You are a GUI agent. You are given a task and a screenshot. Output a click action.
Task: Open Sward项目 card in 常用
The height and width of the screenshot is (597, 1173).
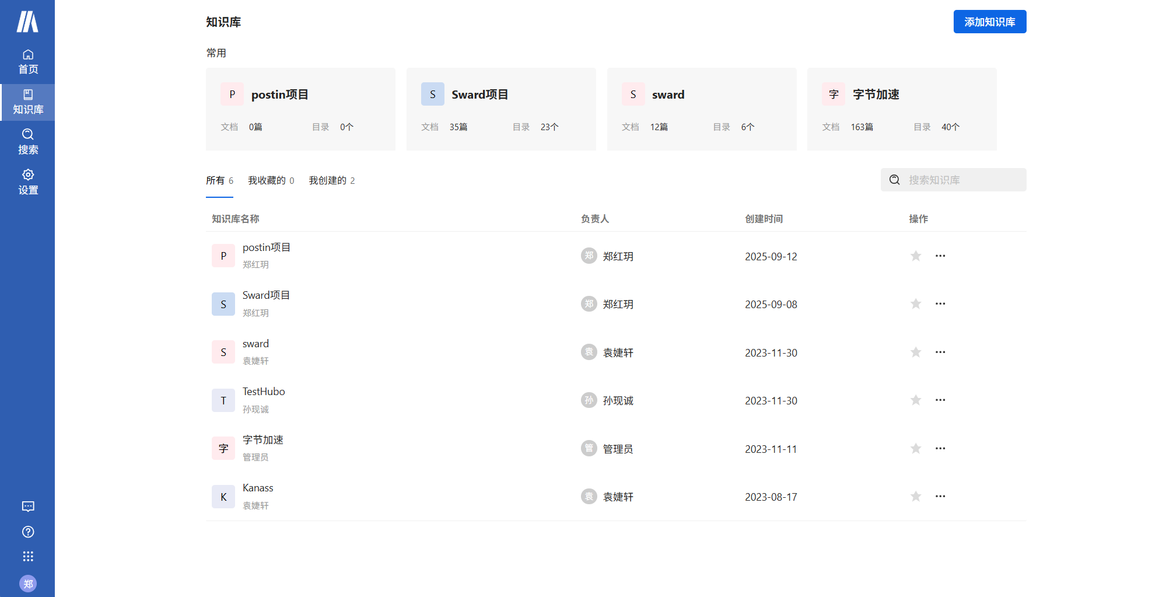click(501, 109)
